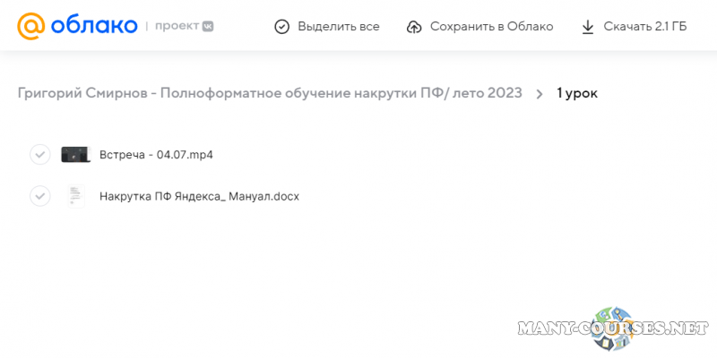
Task: Click the breadcrumb chevron separator
Action: [x=540, y=93]
